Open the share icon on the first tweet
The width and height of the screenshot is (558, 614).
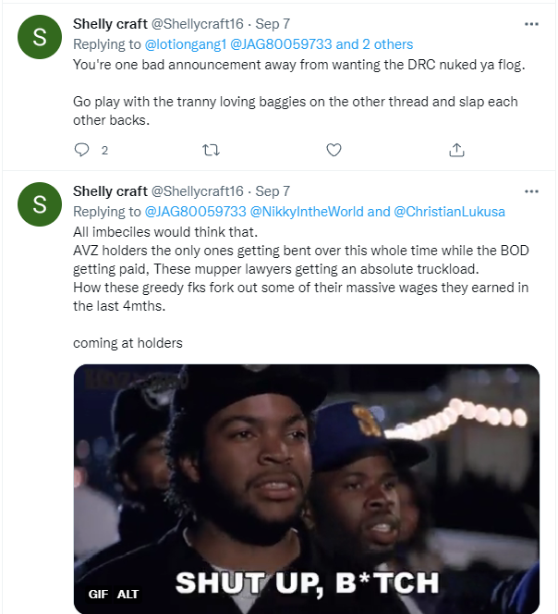(456, 150)
